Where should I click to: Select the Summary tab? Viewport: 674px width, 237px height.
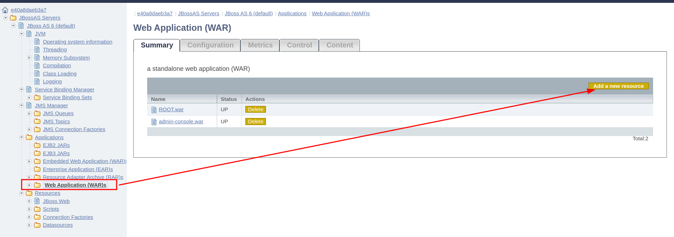[157, 45]
